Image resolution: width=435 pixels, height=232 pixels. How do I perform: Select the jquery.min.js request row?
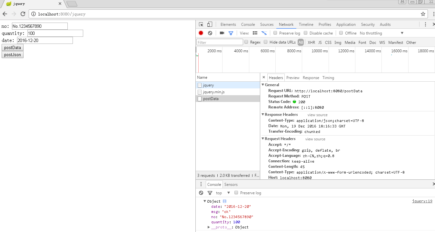213,92
